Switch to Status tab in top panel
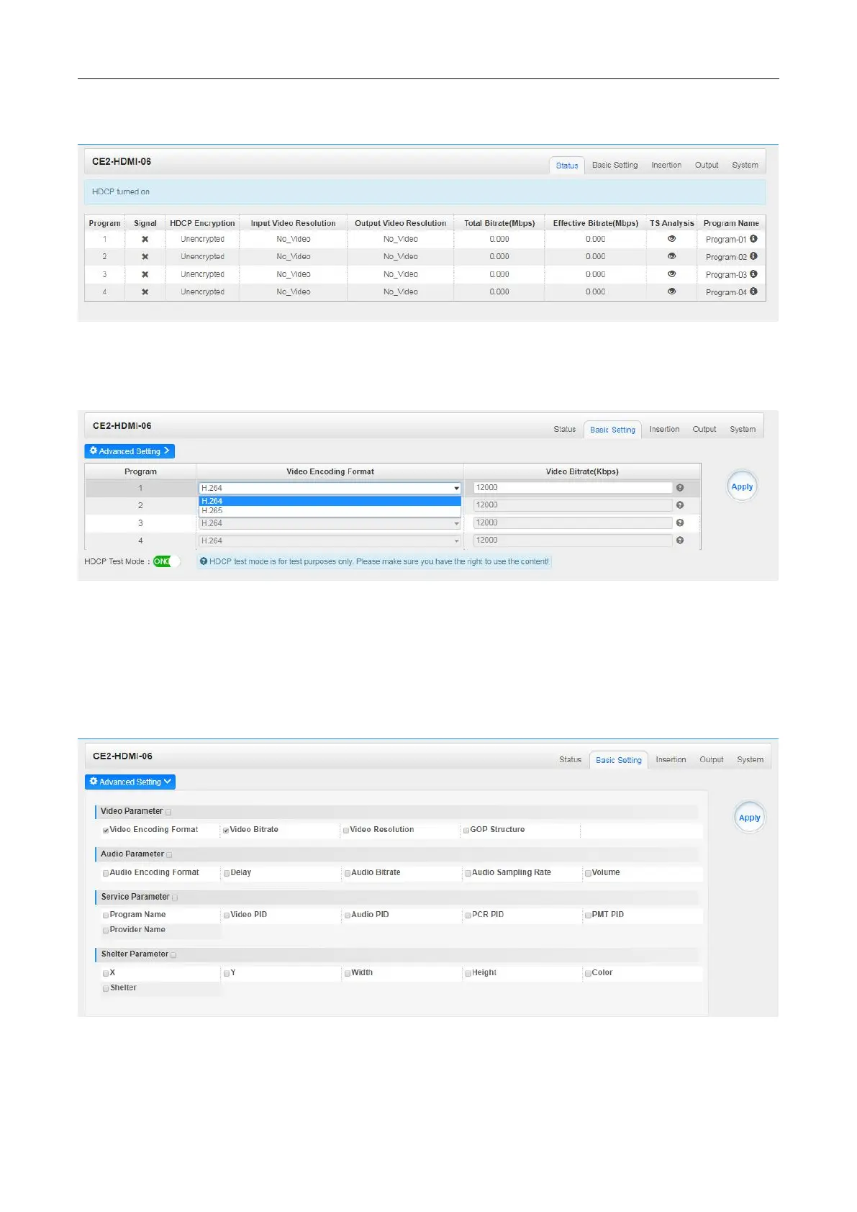 [x=567, y=166]
